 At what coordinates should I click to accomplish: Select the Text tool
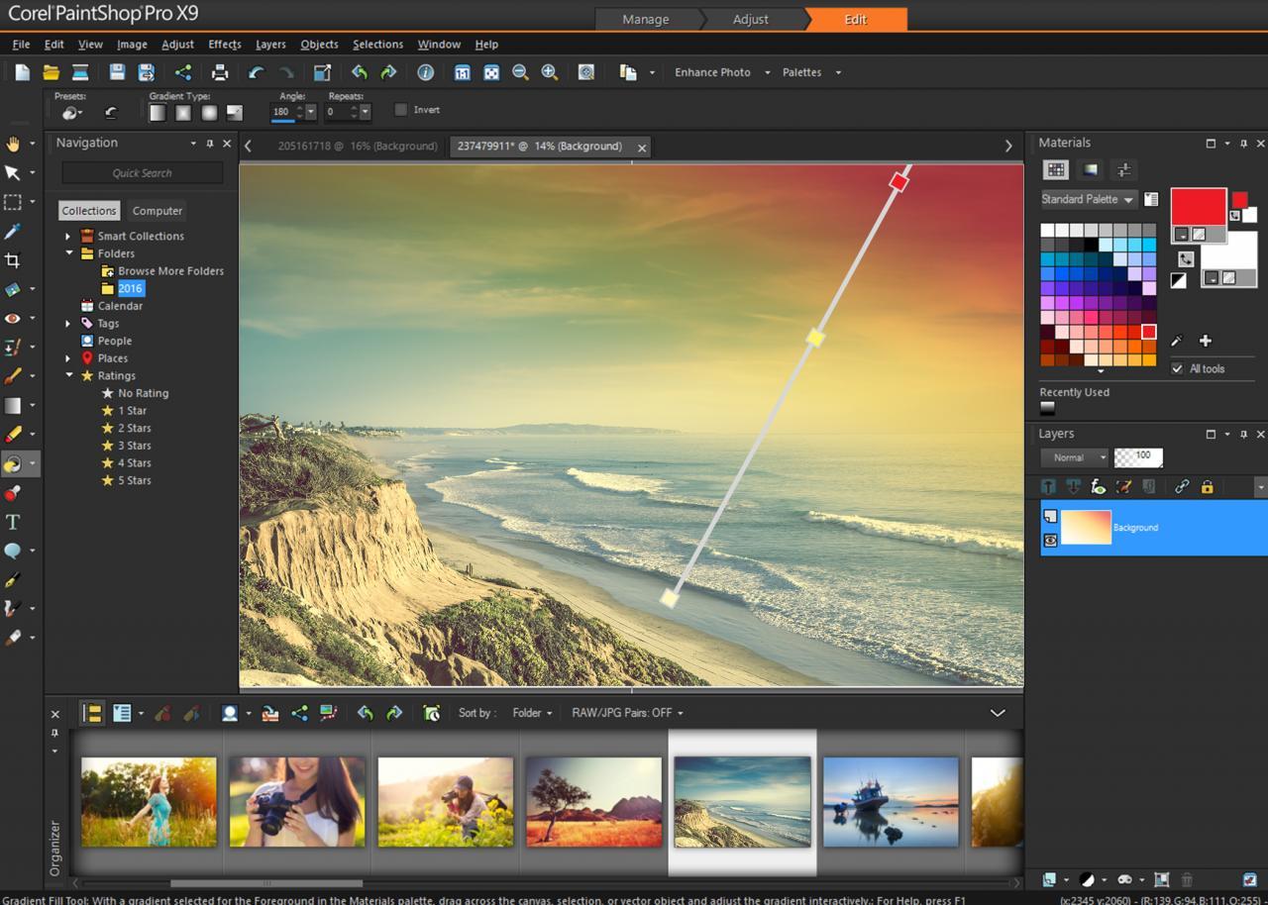(15, 522)
